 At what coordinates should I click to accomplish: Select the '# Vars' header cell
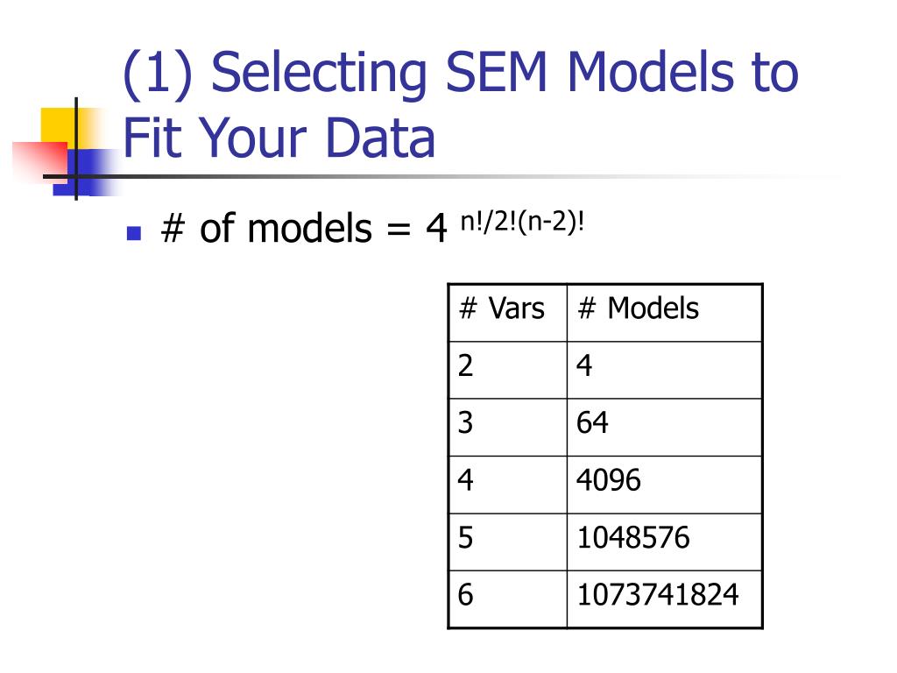[x=507, y=313]
